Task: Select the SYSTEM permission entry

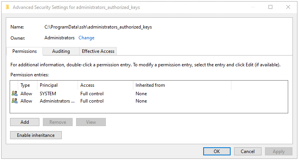Action: pyautogui.click(x=48, y=94)
